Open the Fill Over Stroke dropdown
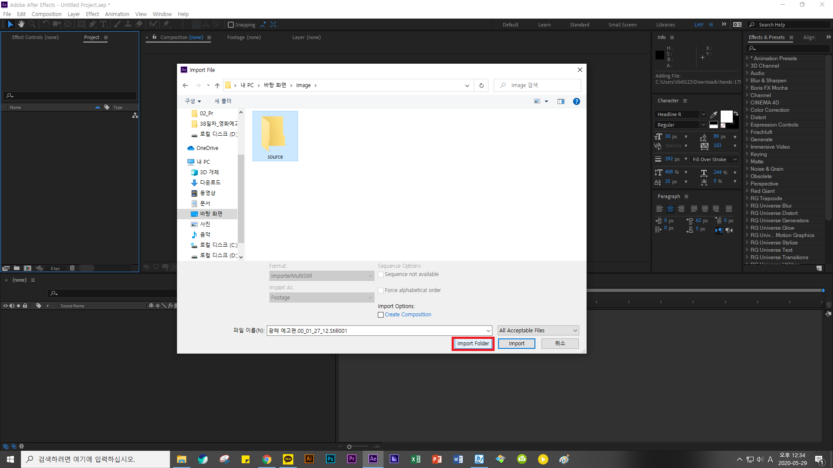This screenshot has width=833, height=468. pos(714,159)
